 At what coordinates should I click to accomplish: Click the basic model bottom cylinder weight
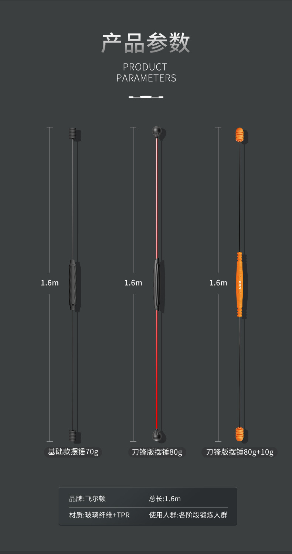[x=73, y=436]
